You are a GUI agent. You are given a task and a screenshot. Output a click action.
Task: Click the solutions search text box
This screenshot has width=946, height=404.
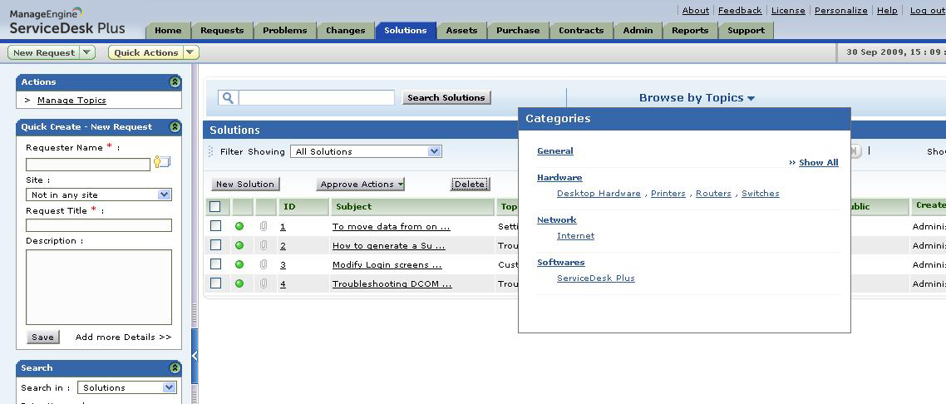pos(316,97)
